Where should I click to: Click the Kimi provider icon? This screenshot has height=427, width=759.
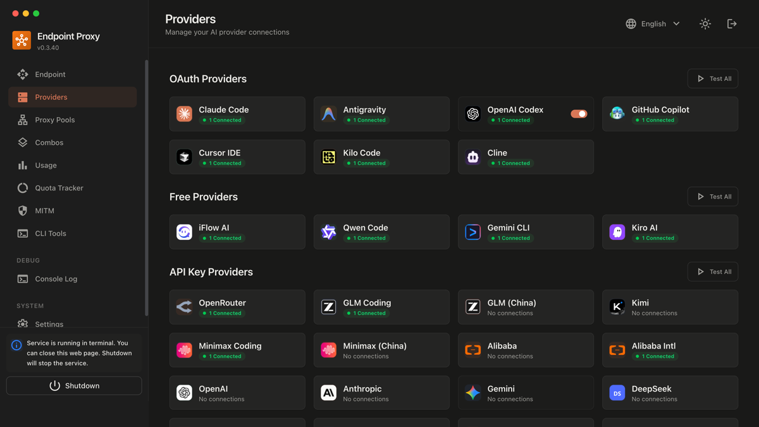click(x=617, y=307)
